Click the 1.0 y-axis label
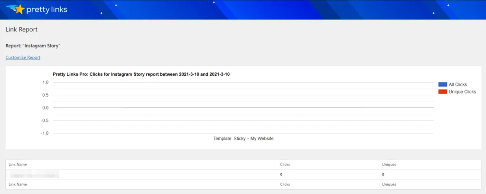This screenshot has height=194, width=486. pyautogui.click(x=45, y=83)
